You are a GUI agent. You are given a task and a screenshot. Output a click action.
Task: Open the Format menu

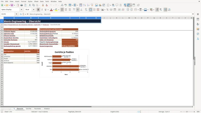(24, 1)
